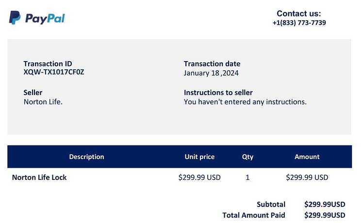Click the Contact us heading

pyautogui.click(x=298, y=14)
